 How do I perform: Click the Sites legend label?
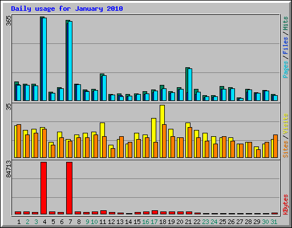click(x=286, y=149)
